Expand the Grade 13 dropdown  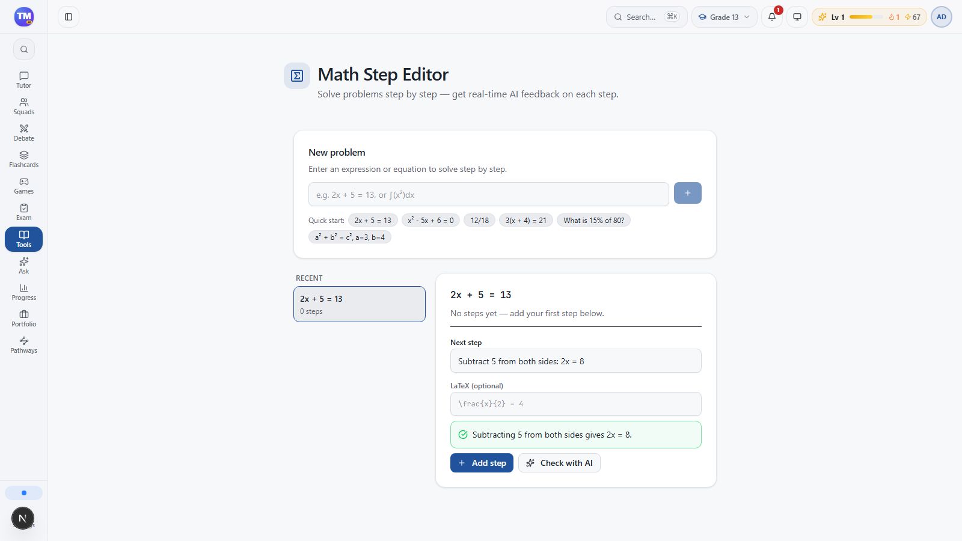[x=724, y=17]
